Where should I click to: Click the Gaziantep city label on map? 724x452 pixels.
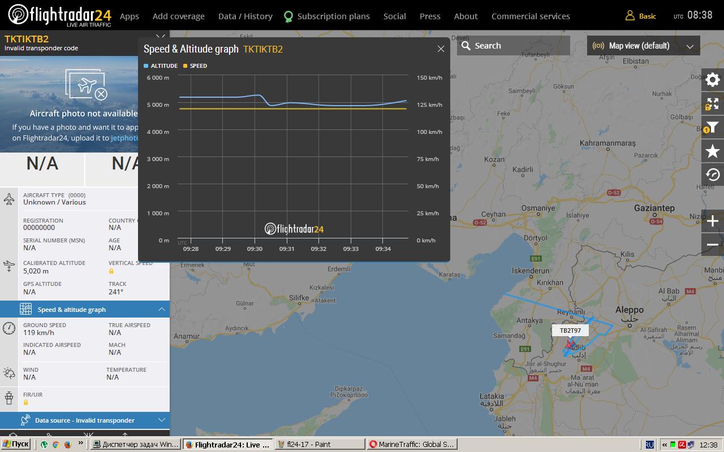(x=654, y=208)
